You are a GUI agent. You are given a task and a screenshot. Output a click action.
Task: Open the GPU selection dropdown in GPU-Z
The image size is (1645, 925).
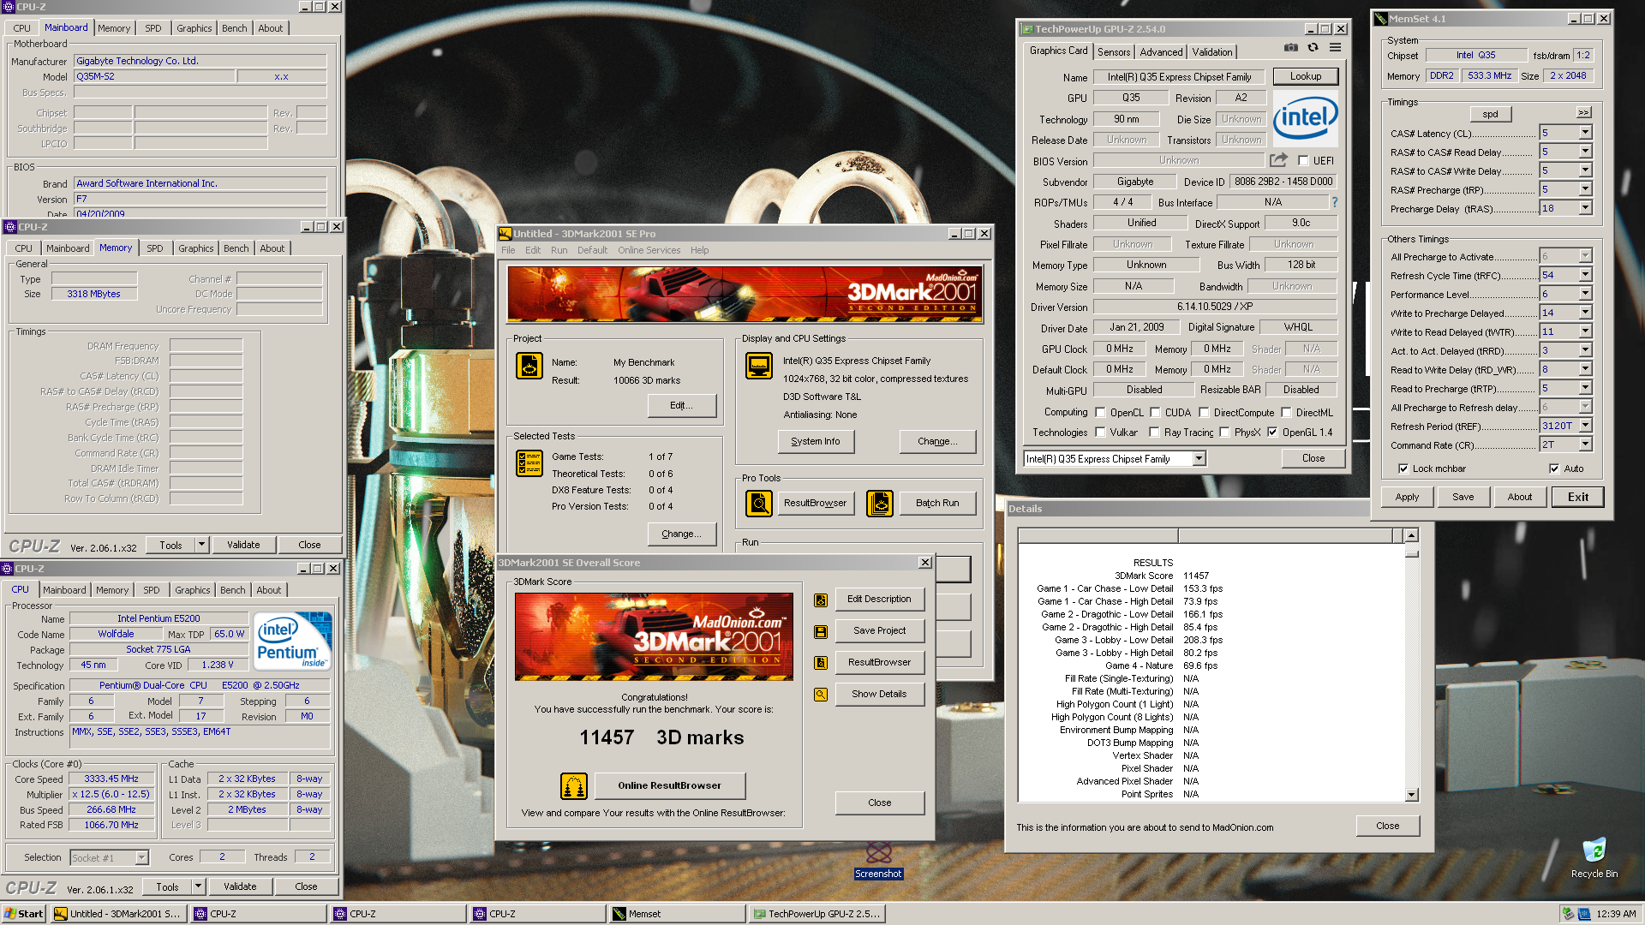1199,459
